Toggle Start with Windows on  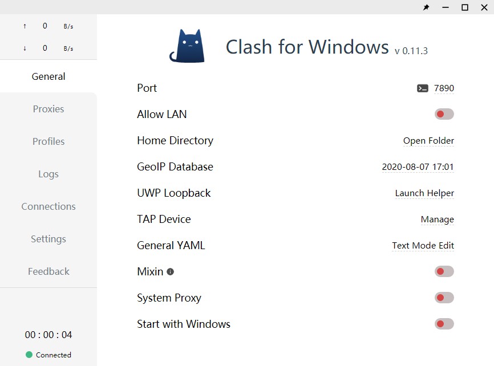tap(444, 324)
